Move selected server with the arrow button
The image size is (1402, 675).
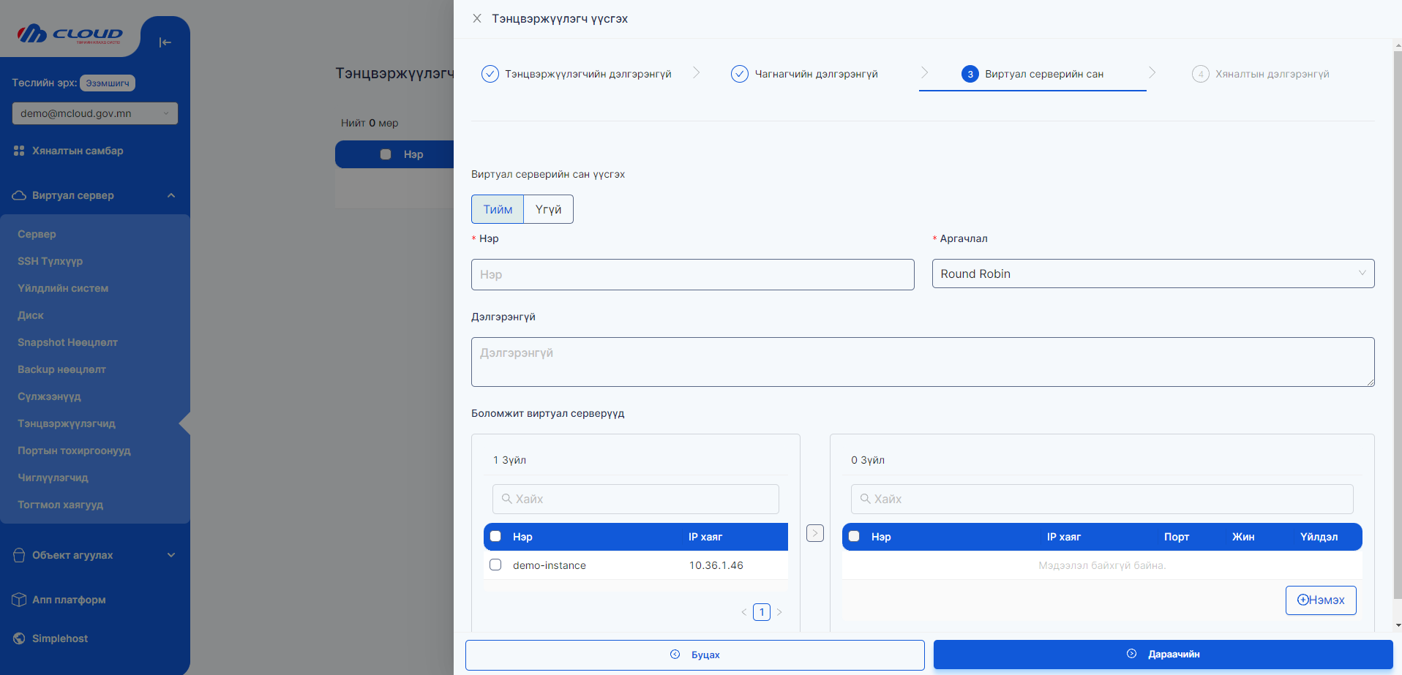click(814, 533)
